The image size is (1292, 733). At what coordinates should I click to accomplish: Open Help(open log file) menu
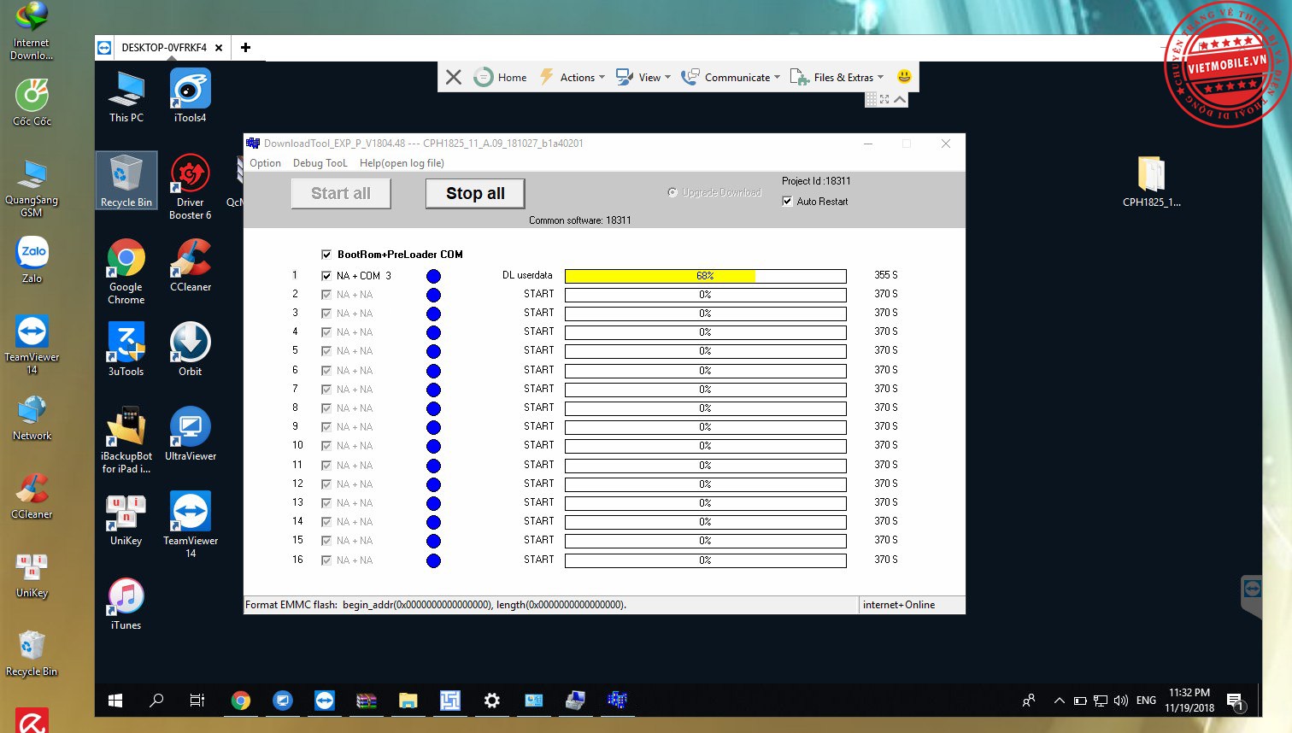click(x=402, y=163)
